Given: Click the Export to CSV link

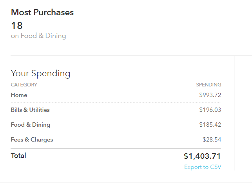Looking at the screenshot, I should coord(203,167).
